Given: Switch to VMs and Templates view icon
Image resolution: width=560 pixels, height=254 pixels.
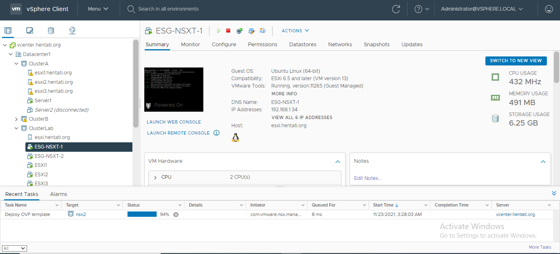Looking at the screenshot, I should pos(30,30).
